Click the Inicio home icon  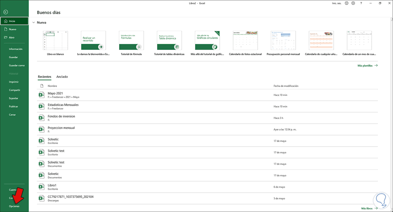coord(6,21)
